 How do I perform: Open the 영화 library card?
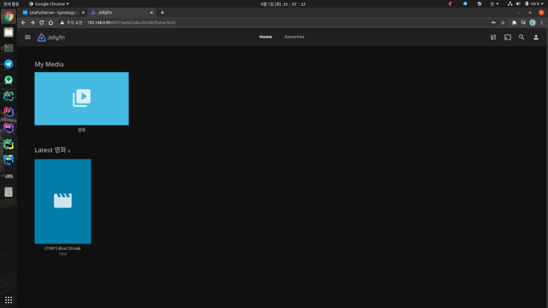(82, 98)
